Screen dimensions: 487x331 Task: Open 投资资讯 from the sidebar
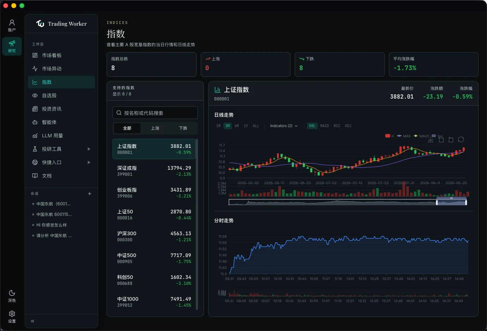coord(61,109)
